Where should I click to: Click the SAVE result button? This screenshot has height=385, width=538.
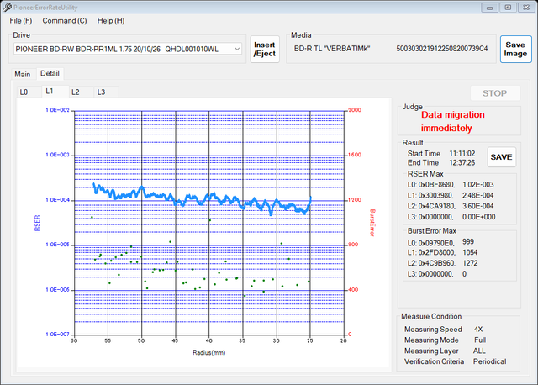(x=501, y=157)
